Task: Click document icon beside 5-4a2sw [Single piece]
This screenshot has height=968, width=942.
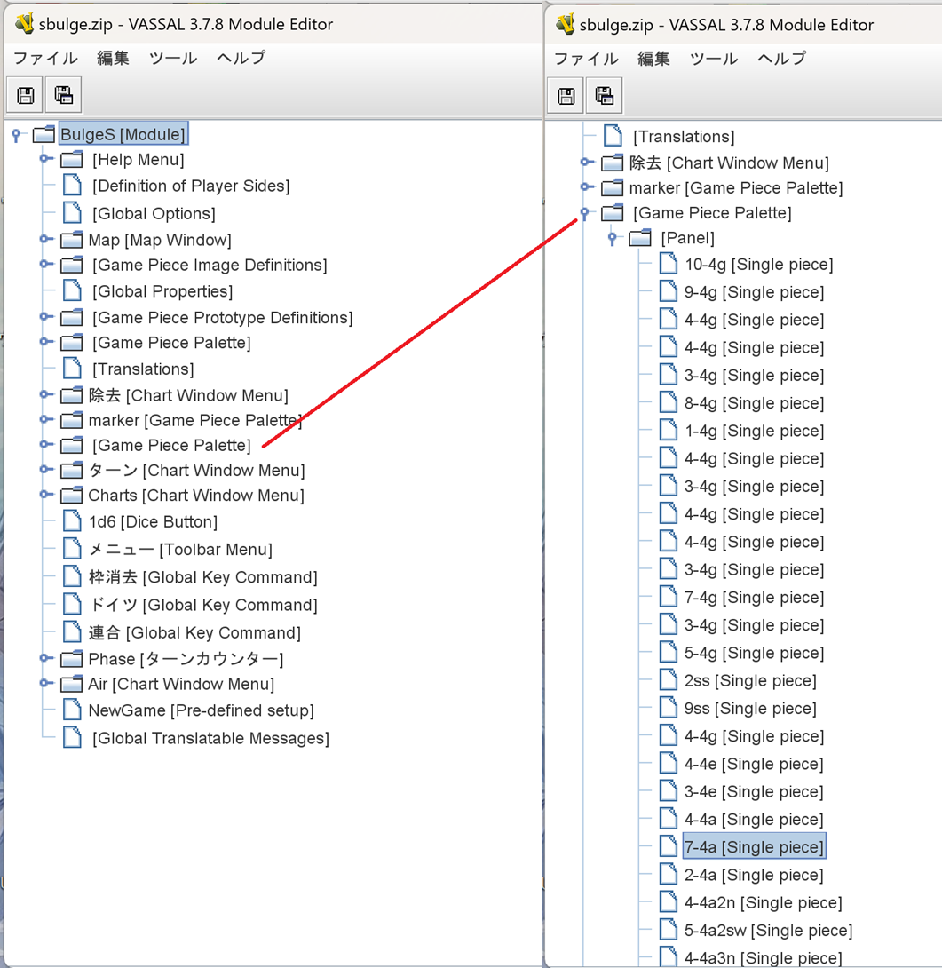Action: pos(669,931)
